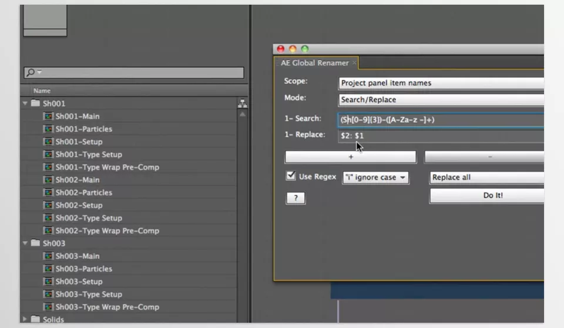
Task: Select the "Sh003" folder name
Action: click(54, 244)
